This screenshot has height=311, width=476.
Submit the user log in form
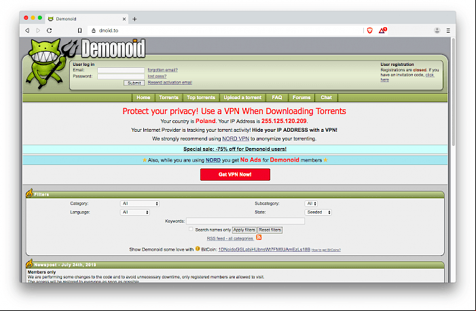[134, 83]
